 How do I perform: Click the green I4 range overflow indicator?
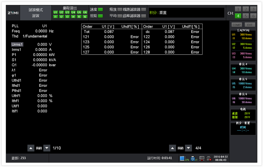click(73, 17)
